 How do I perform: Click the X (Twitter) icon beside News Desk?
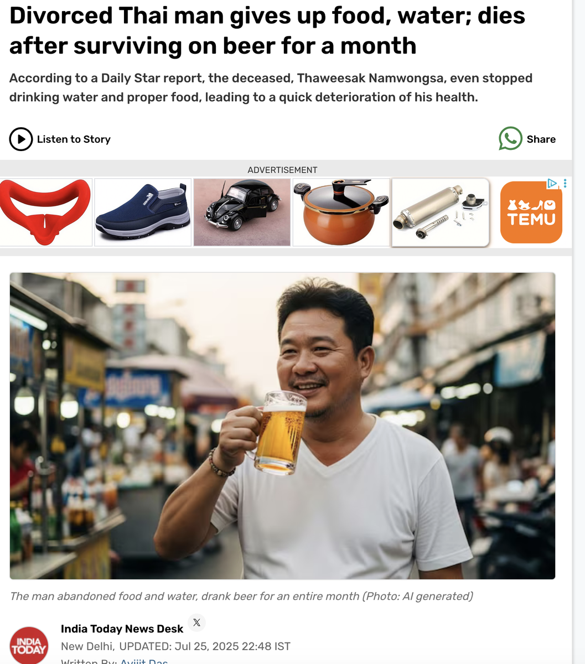196,622
